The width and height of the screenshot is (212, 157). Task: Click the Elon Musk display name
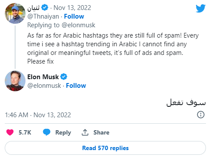[43, 77]
